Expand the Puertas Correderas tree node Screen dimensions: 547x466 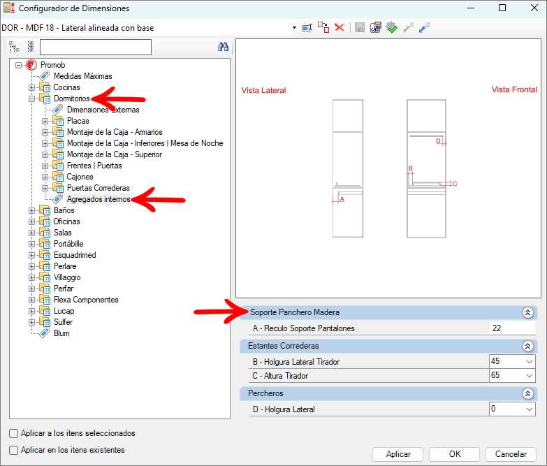click(45, 188)
